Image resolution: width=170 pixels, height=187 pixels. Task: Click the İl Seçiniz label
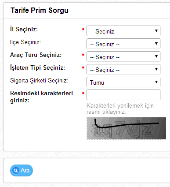tap(24, 29)
